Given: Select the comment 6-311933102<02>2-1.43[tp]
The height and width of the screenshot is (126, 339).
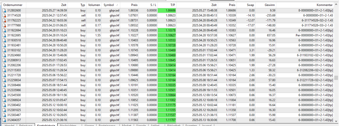Looking at the screenshot, I should click(315, 56).
